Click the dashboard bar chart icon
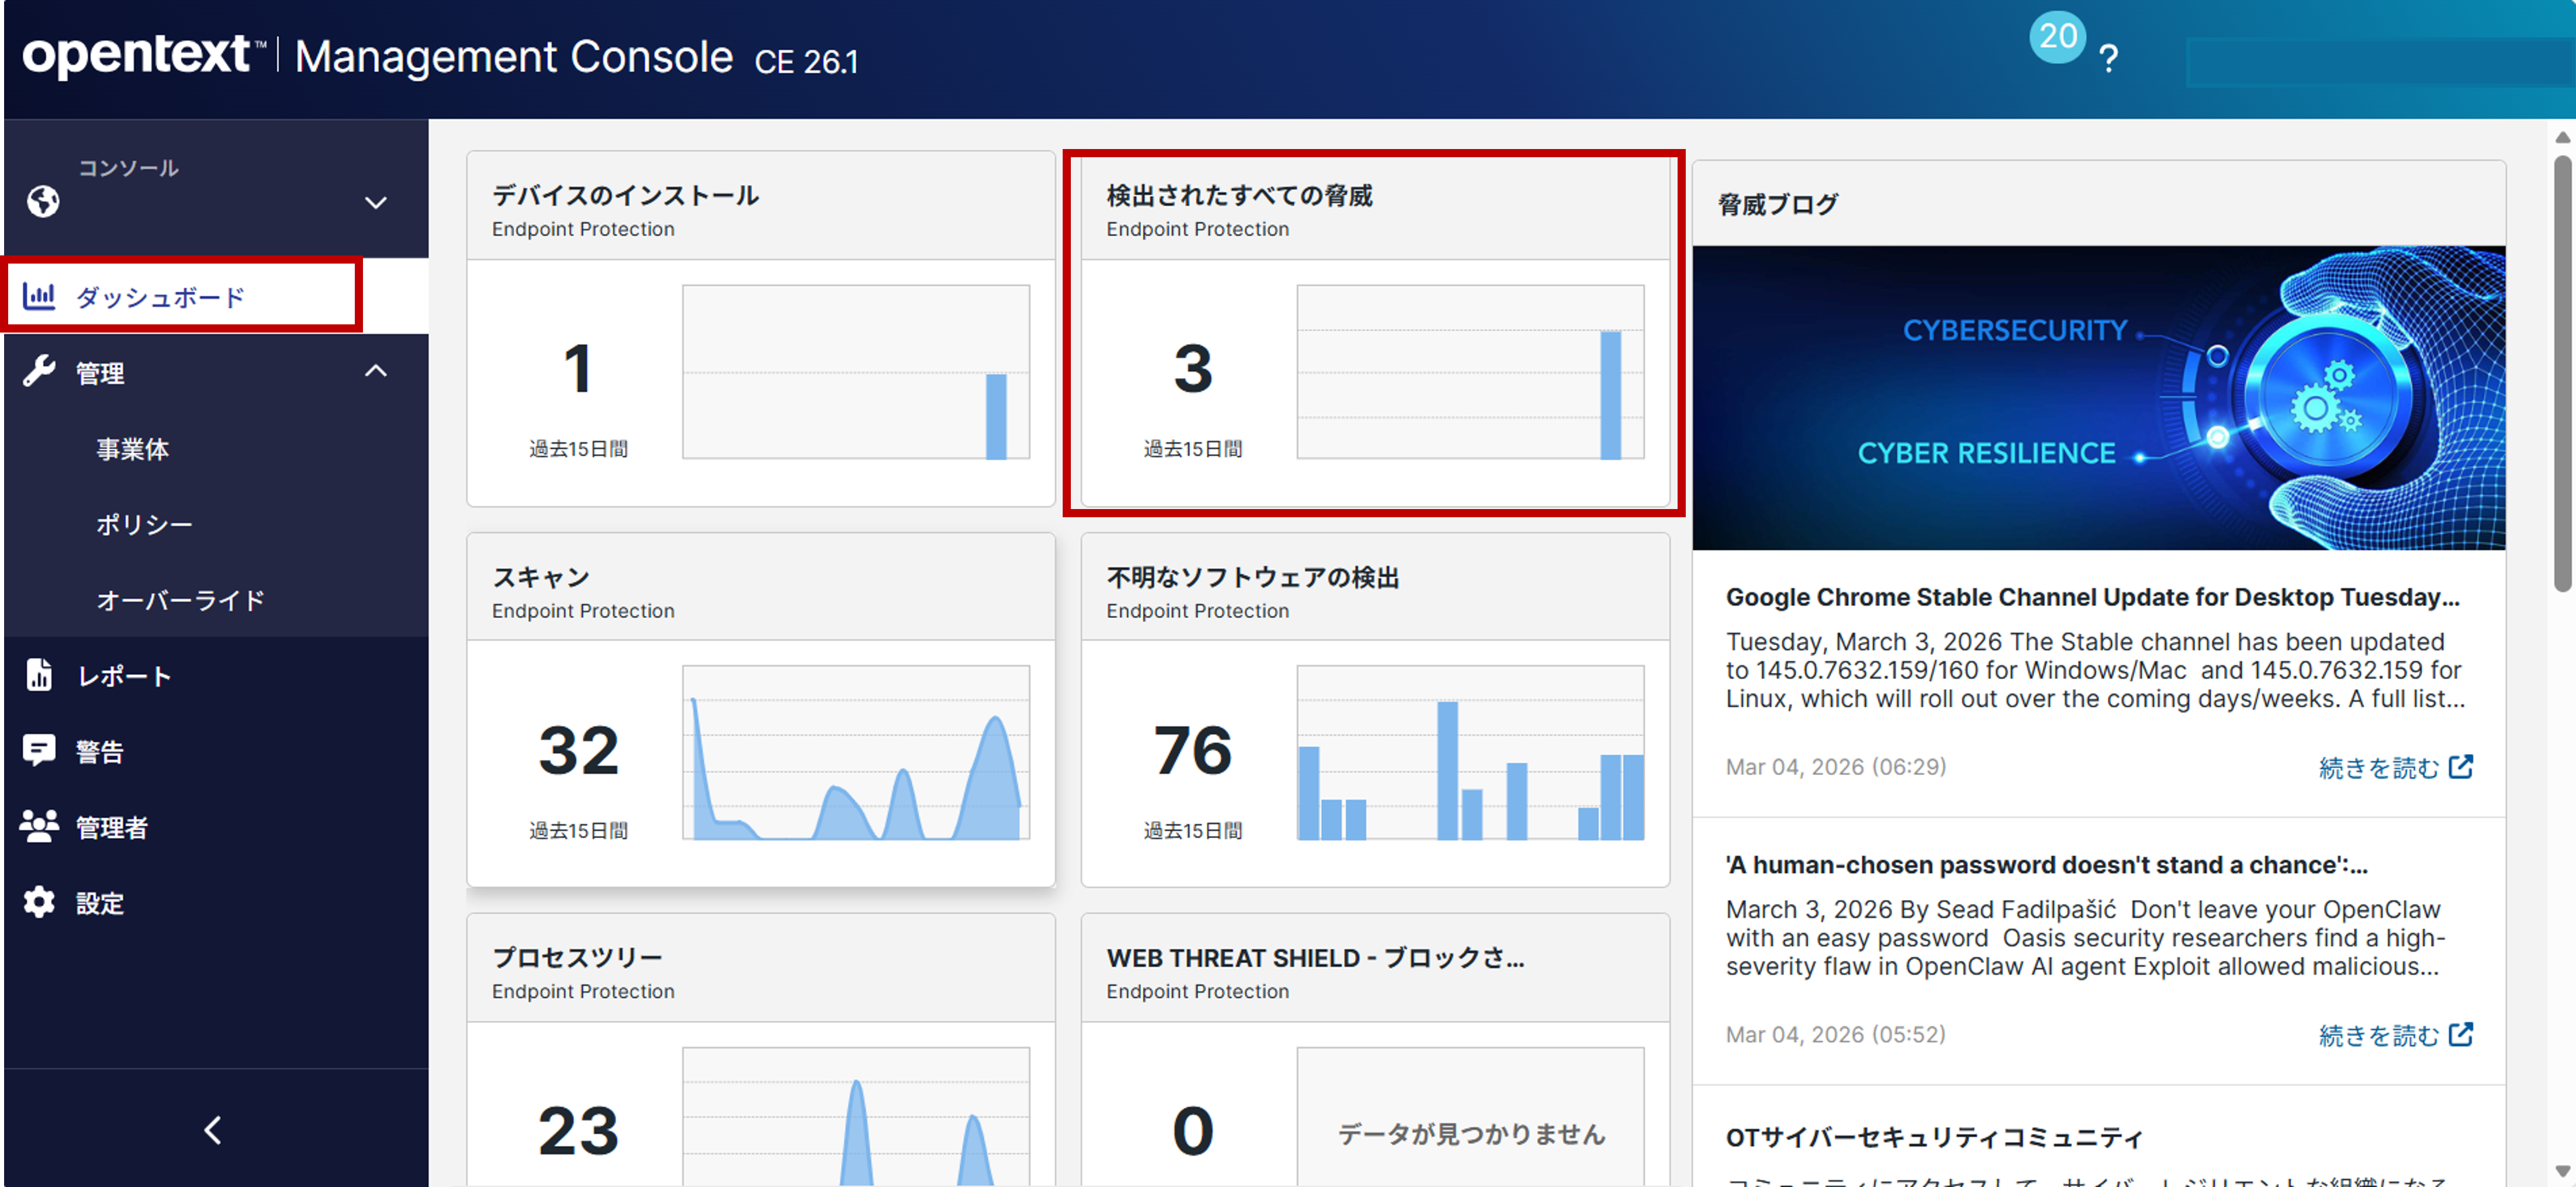Screen dimensions: 2576x1187 [39, 296]
